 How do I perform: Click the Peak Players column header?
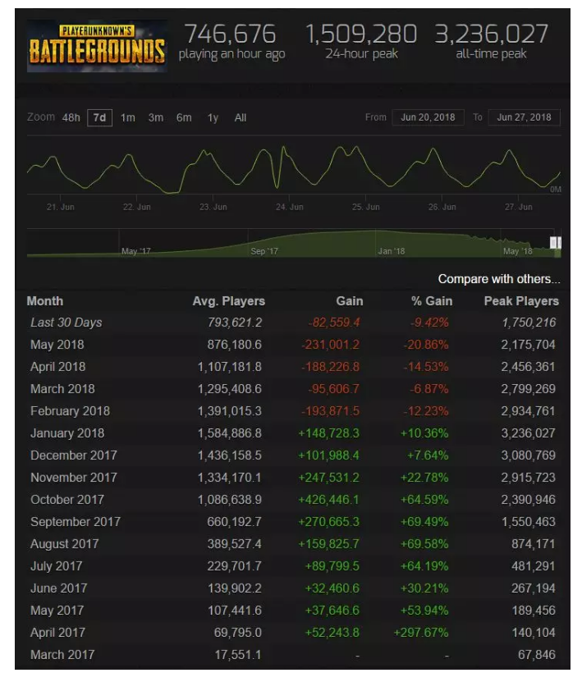521,301
